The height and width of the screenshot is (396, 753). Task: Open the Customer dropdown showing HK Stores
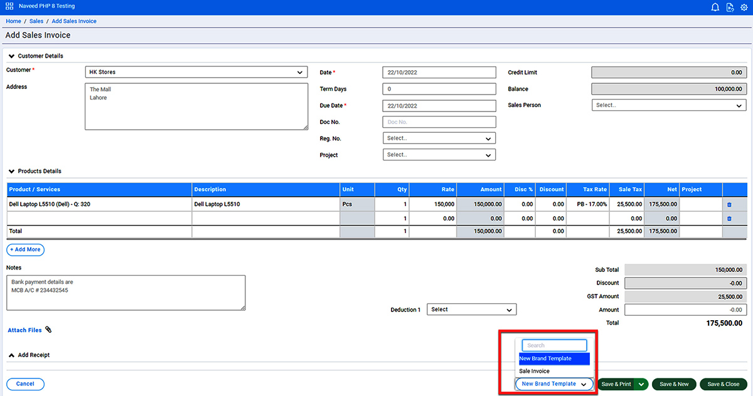point(196,72)
